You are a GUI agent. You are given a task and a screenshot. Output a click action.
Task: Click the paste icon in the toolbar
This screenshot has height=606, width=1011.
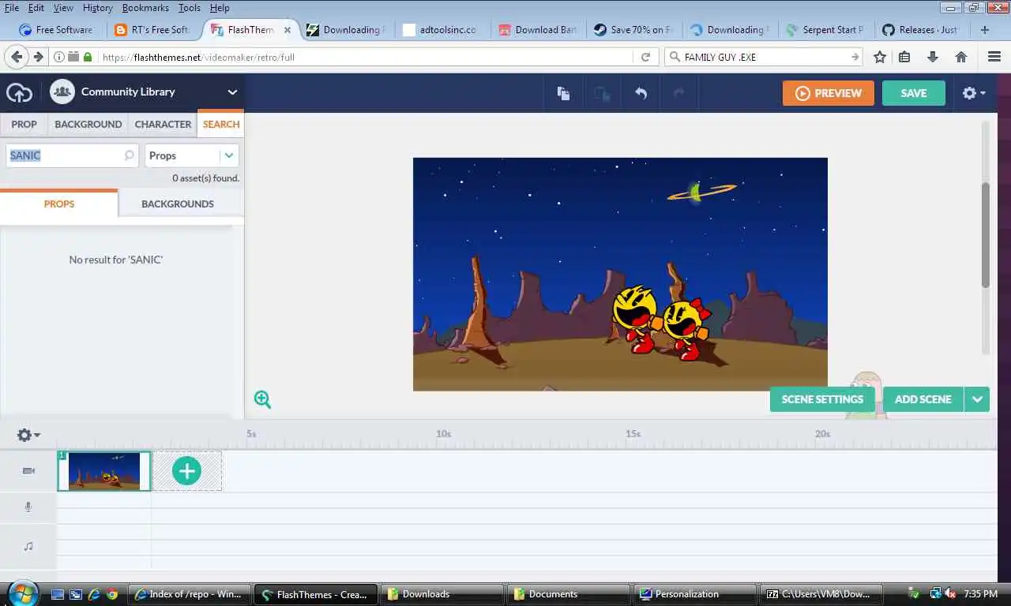click(602, 93)
